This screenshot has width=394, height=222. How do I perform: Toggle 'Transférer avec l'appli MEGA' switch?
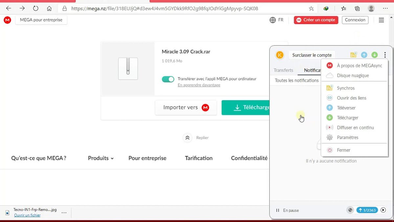pyautogui.click(x=168, y=79)
